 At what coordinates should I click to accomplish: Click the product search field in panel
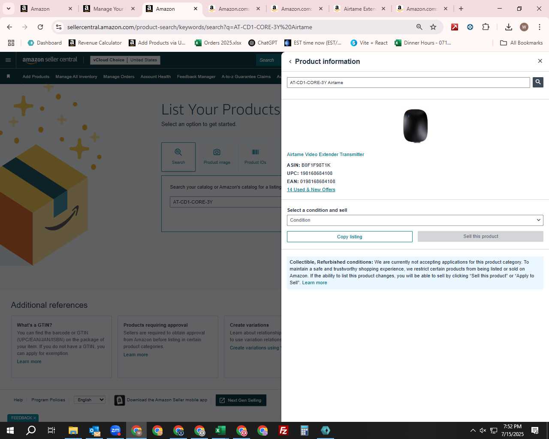(x=408, y=82)
